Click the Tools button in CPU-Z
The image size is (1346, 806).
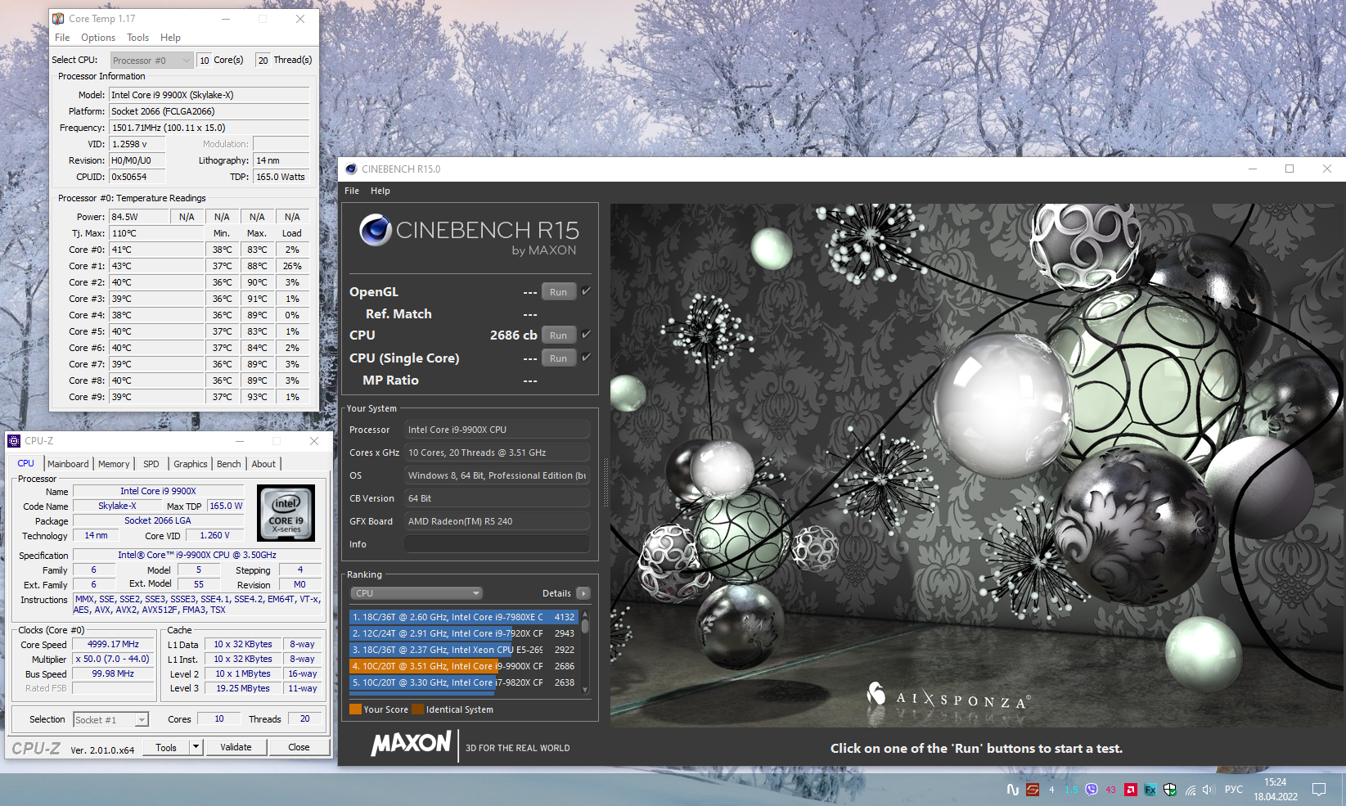pyautogui.click(x=166, y=747)
